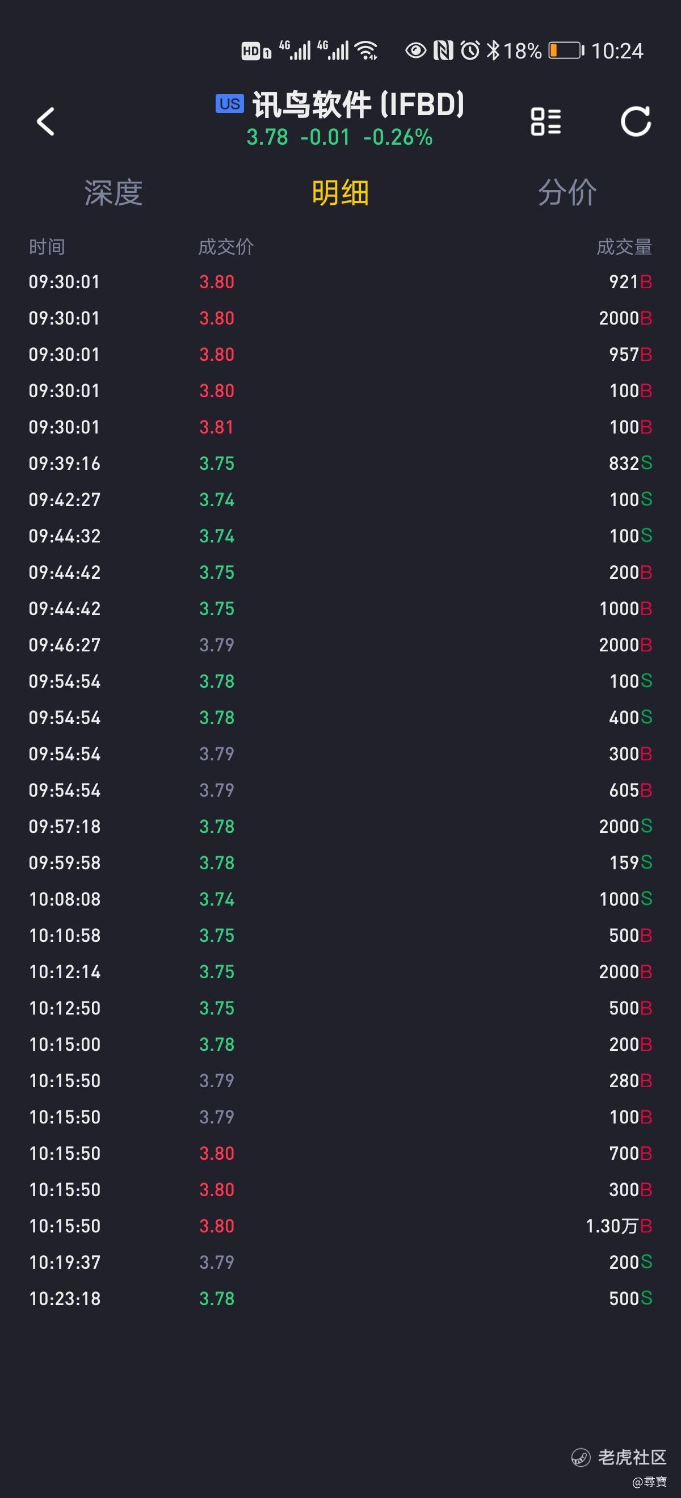Tap the US market badge
The height and width of the screenshot is (1498, 681).
pyautogui.click(x=230, y=103)
